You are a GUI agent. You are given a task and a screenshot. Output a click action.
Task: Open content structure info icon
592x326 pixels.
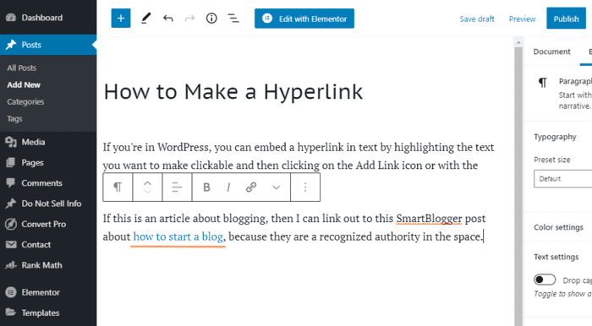tap(211, 18)
